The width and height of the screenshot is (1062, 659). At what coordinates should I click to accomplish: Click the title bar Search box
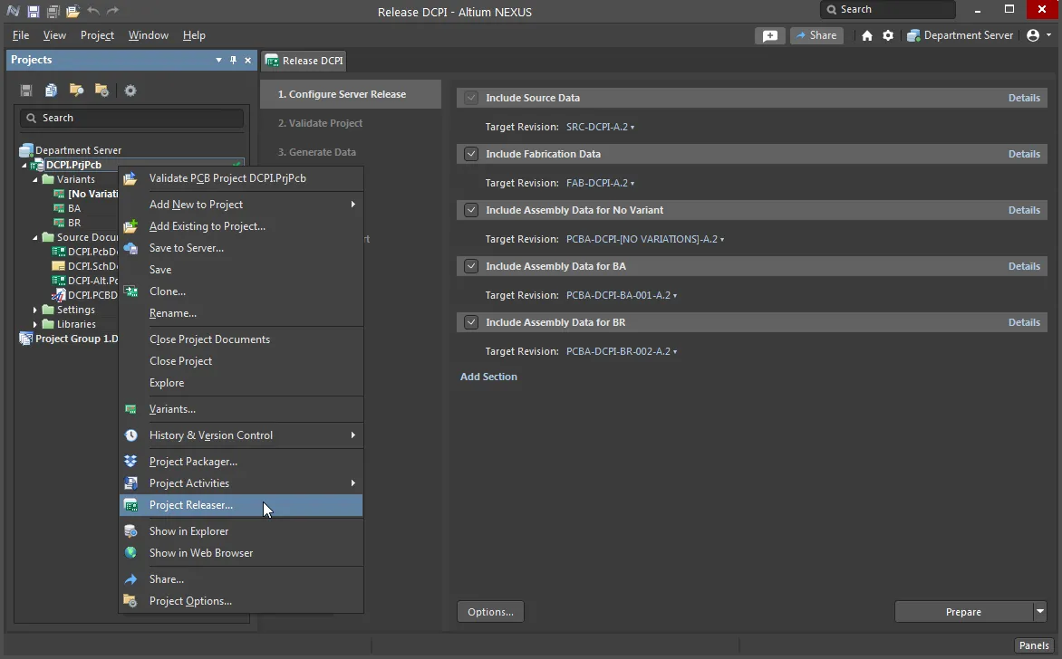tap(888, 9)
